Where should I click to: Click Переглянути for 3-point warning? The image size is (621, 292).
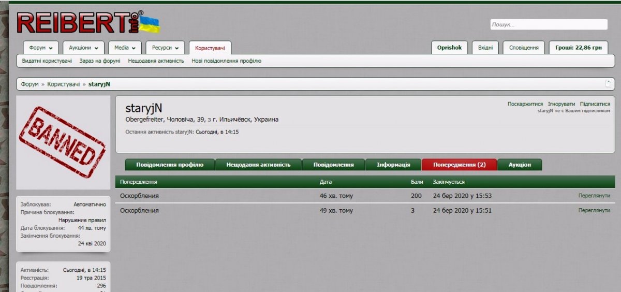(x=594, y=211)
